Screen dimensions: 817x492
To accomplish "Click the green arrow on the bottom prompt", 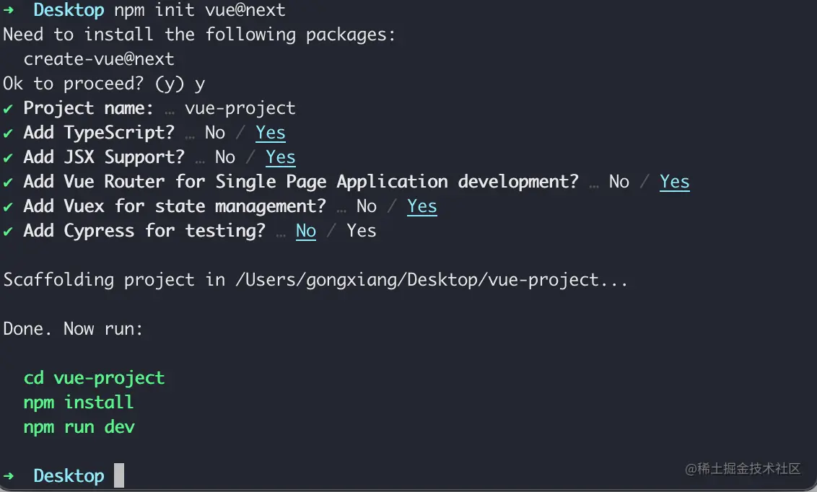I will pos(9,476).
